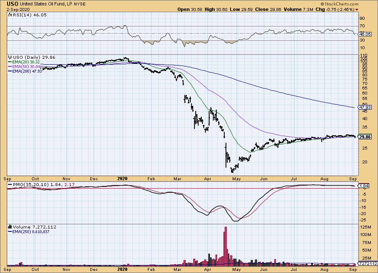Click the Apr label under price panel
This screenshot has height=273, width=378.
[207, 179]
